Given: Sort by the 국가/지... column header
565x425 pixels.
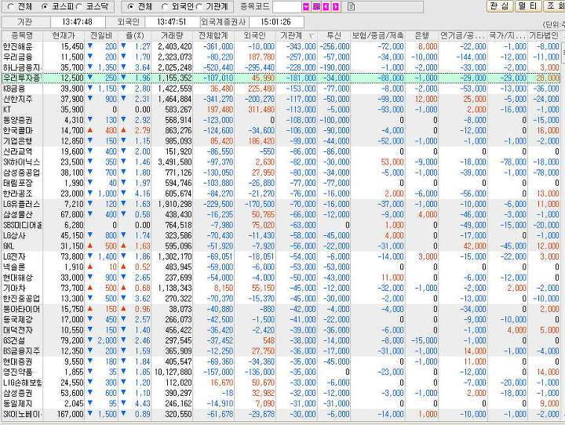Looking at the screenshot, I should (x=508, y=35).
